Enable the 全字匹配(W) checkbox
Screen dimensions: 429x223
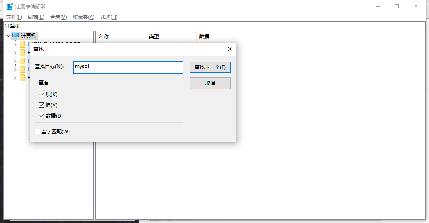pyautogui.click(x=38, y=132)
